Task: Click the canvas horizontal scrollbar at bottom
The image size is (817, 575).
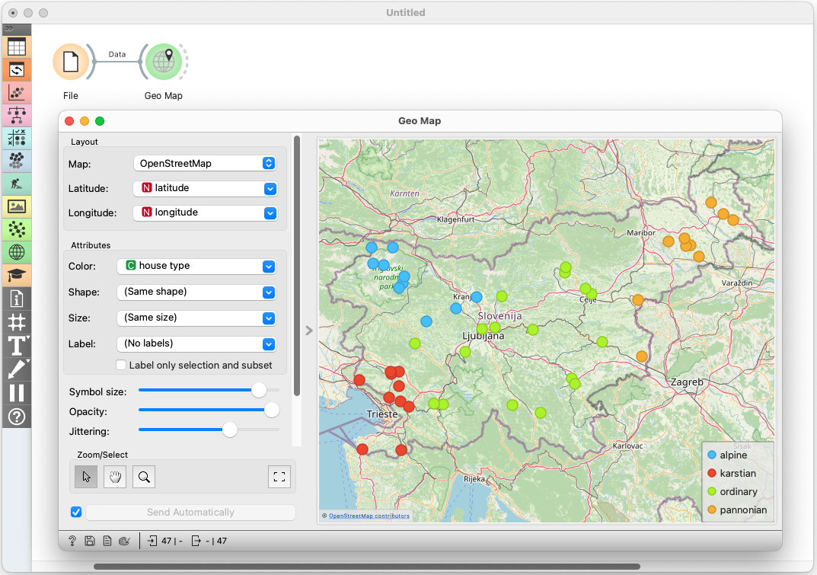Action: (x=367, y=567)
